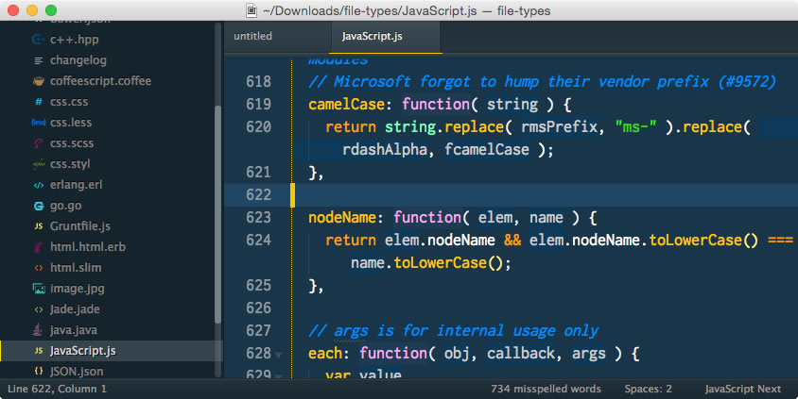
Task: Click the Go gopher icon for go.go
Action: [39, 206]
